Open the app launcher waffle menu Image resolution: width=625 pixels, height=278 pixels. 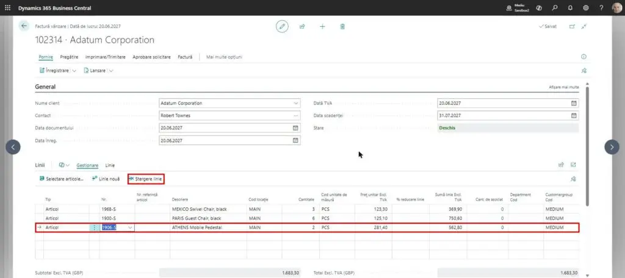point(7,7)
